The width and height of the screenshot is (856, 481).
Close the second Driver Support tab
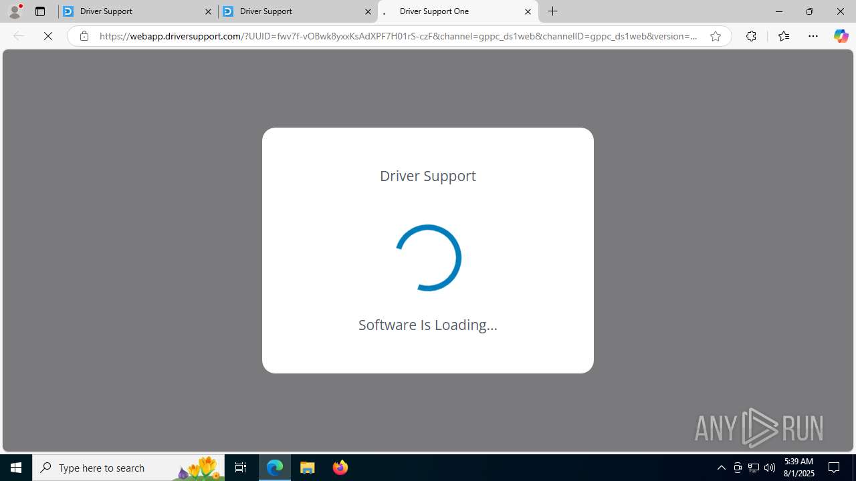click(x=368, y=11)
